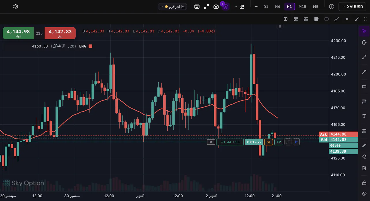Image resolution: width=370 pixels, height=201 pixels.
Task: Reverse position with swap arrows icon
Action: coord(296,142)
